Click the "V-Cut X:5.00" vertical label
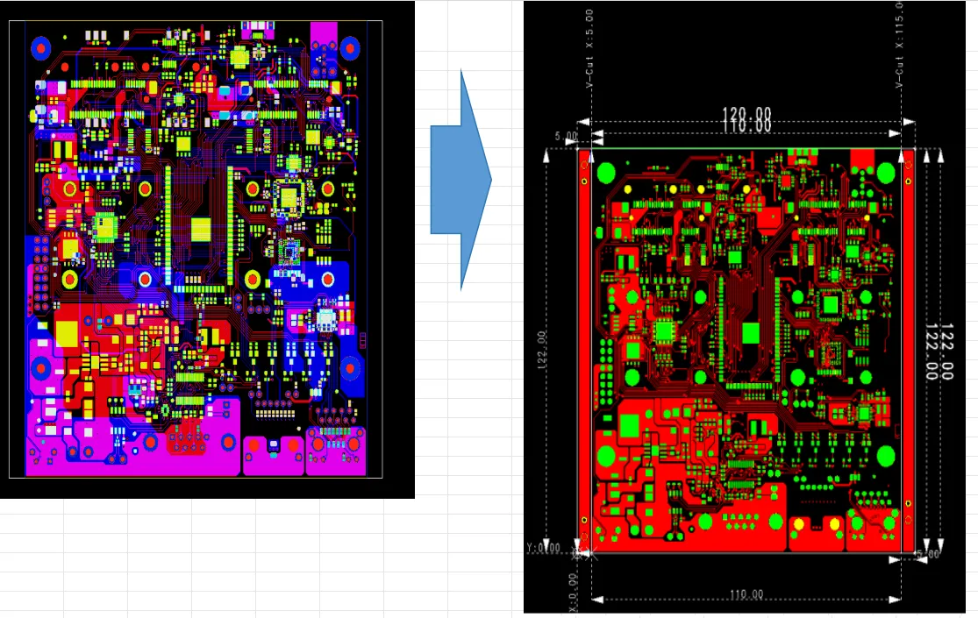Viewport: 978px width, 618px height. 589,48
